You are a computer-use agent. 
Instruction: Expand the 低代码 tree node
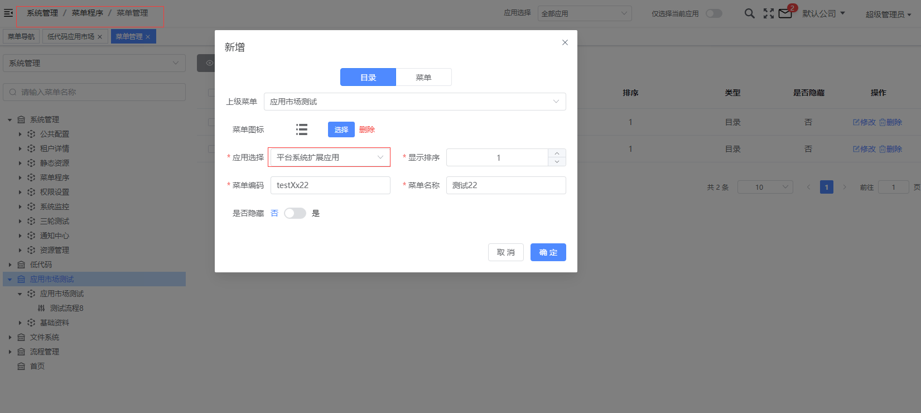pos(10,265)
